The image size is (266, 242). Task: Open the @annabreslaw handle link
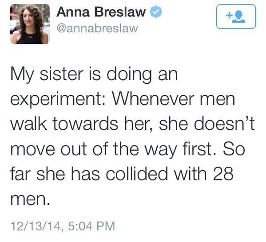click(x=97, y=28)
